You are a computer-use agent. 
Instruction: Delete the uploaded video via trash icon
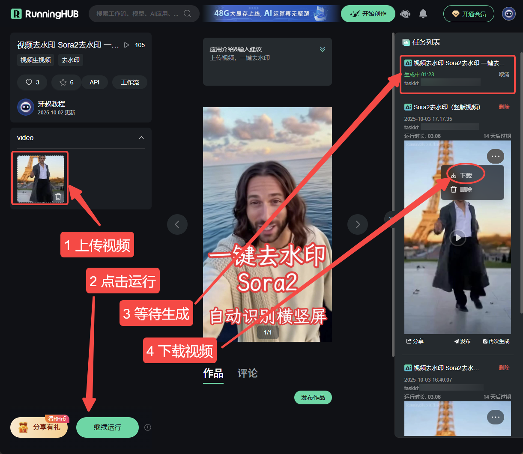click(59, 197)
